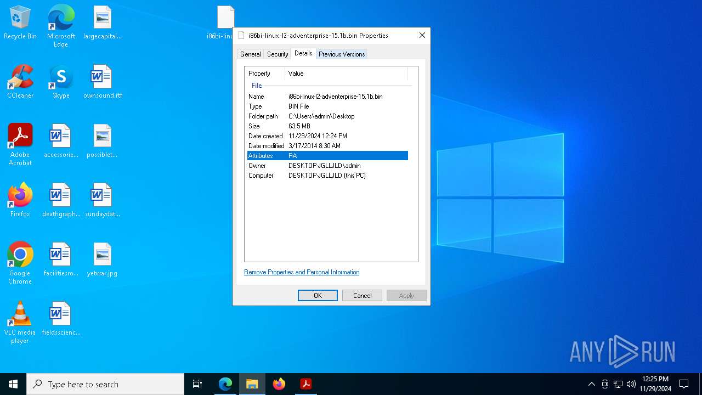Switch to Previous Versions tab
The width and height of the screenshot is (702, 395).
point(342,54)
